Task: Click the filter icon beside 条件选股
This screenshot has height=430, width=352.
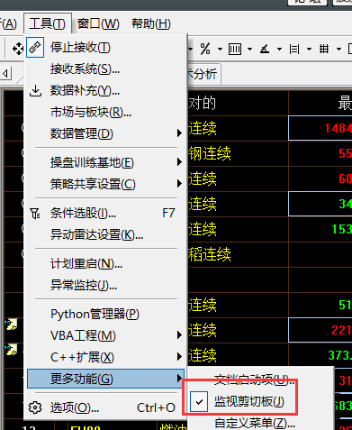Action: pyautogui.click(x=35, y=214)
